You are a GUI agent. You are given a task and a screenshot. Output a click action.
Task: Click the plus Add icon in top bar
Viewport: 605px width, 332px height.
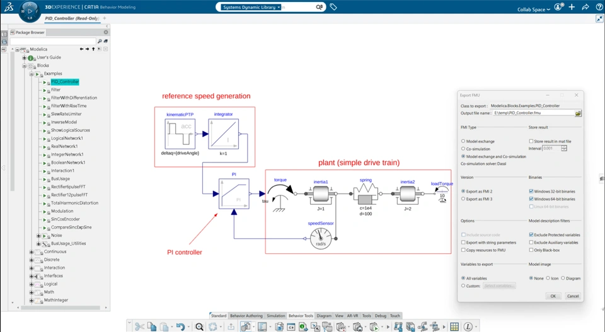coord(572,7)
